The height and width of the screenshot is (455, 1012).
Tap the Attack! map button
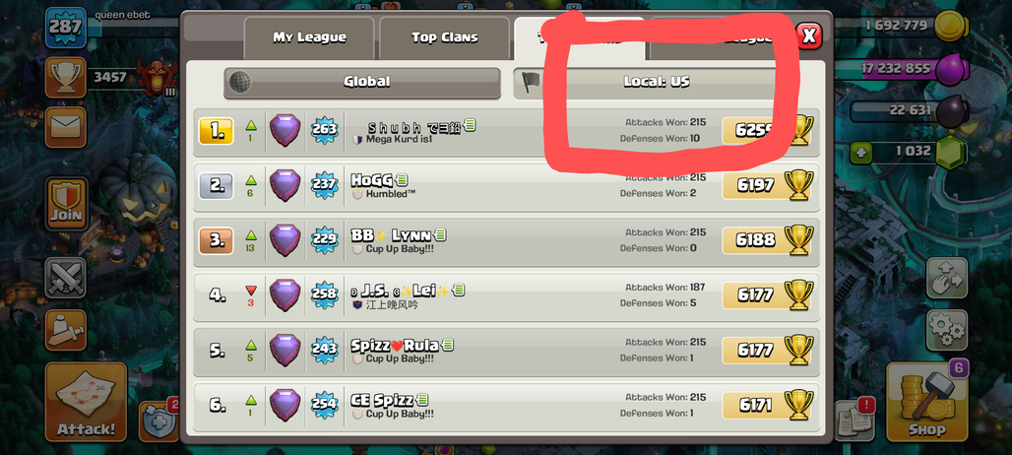[x=86, y=402]
